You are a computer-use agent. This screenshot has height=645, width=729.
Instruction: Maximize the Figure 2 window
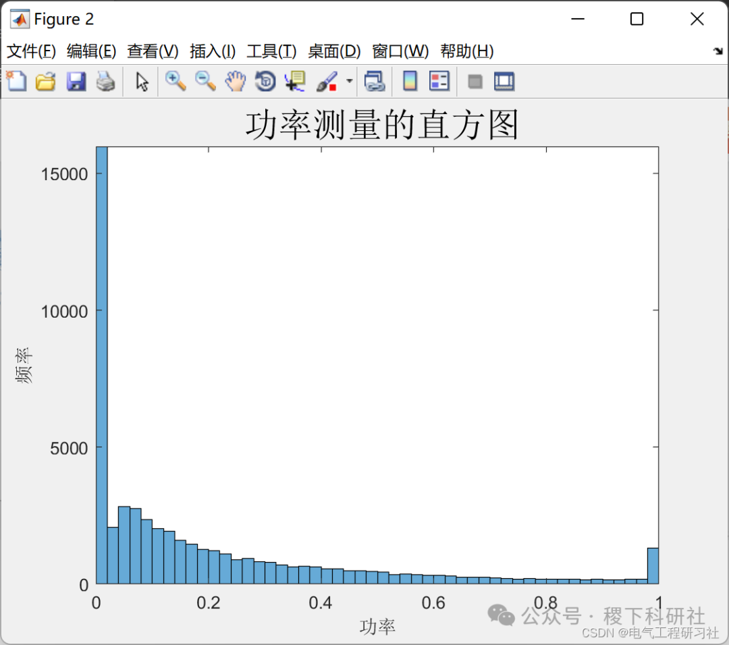click(x=637, y=19)
